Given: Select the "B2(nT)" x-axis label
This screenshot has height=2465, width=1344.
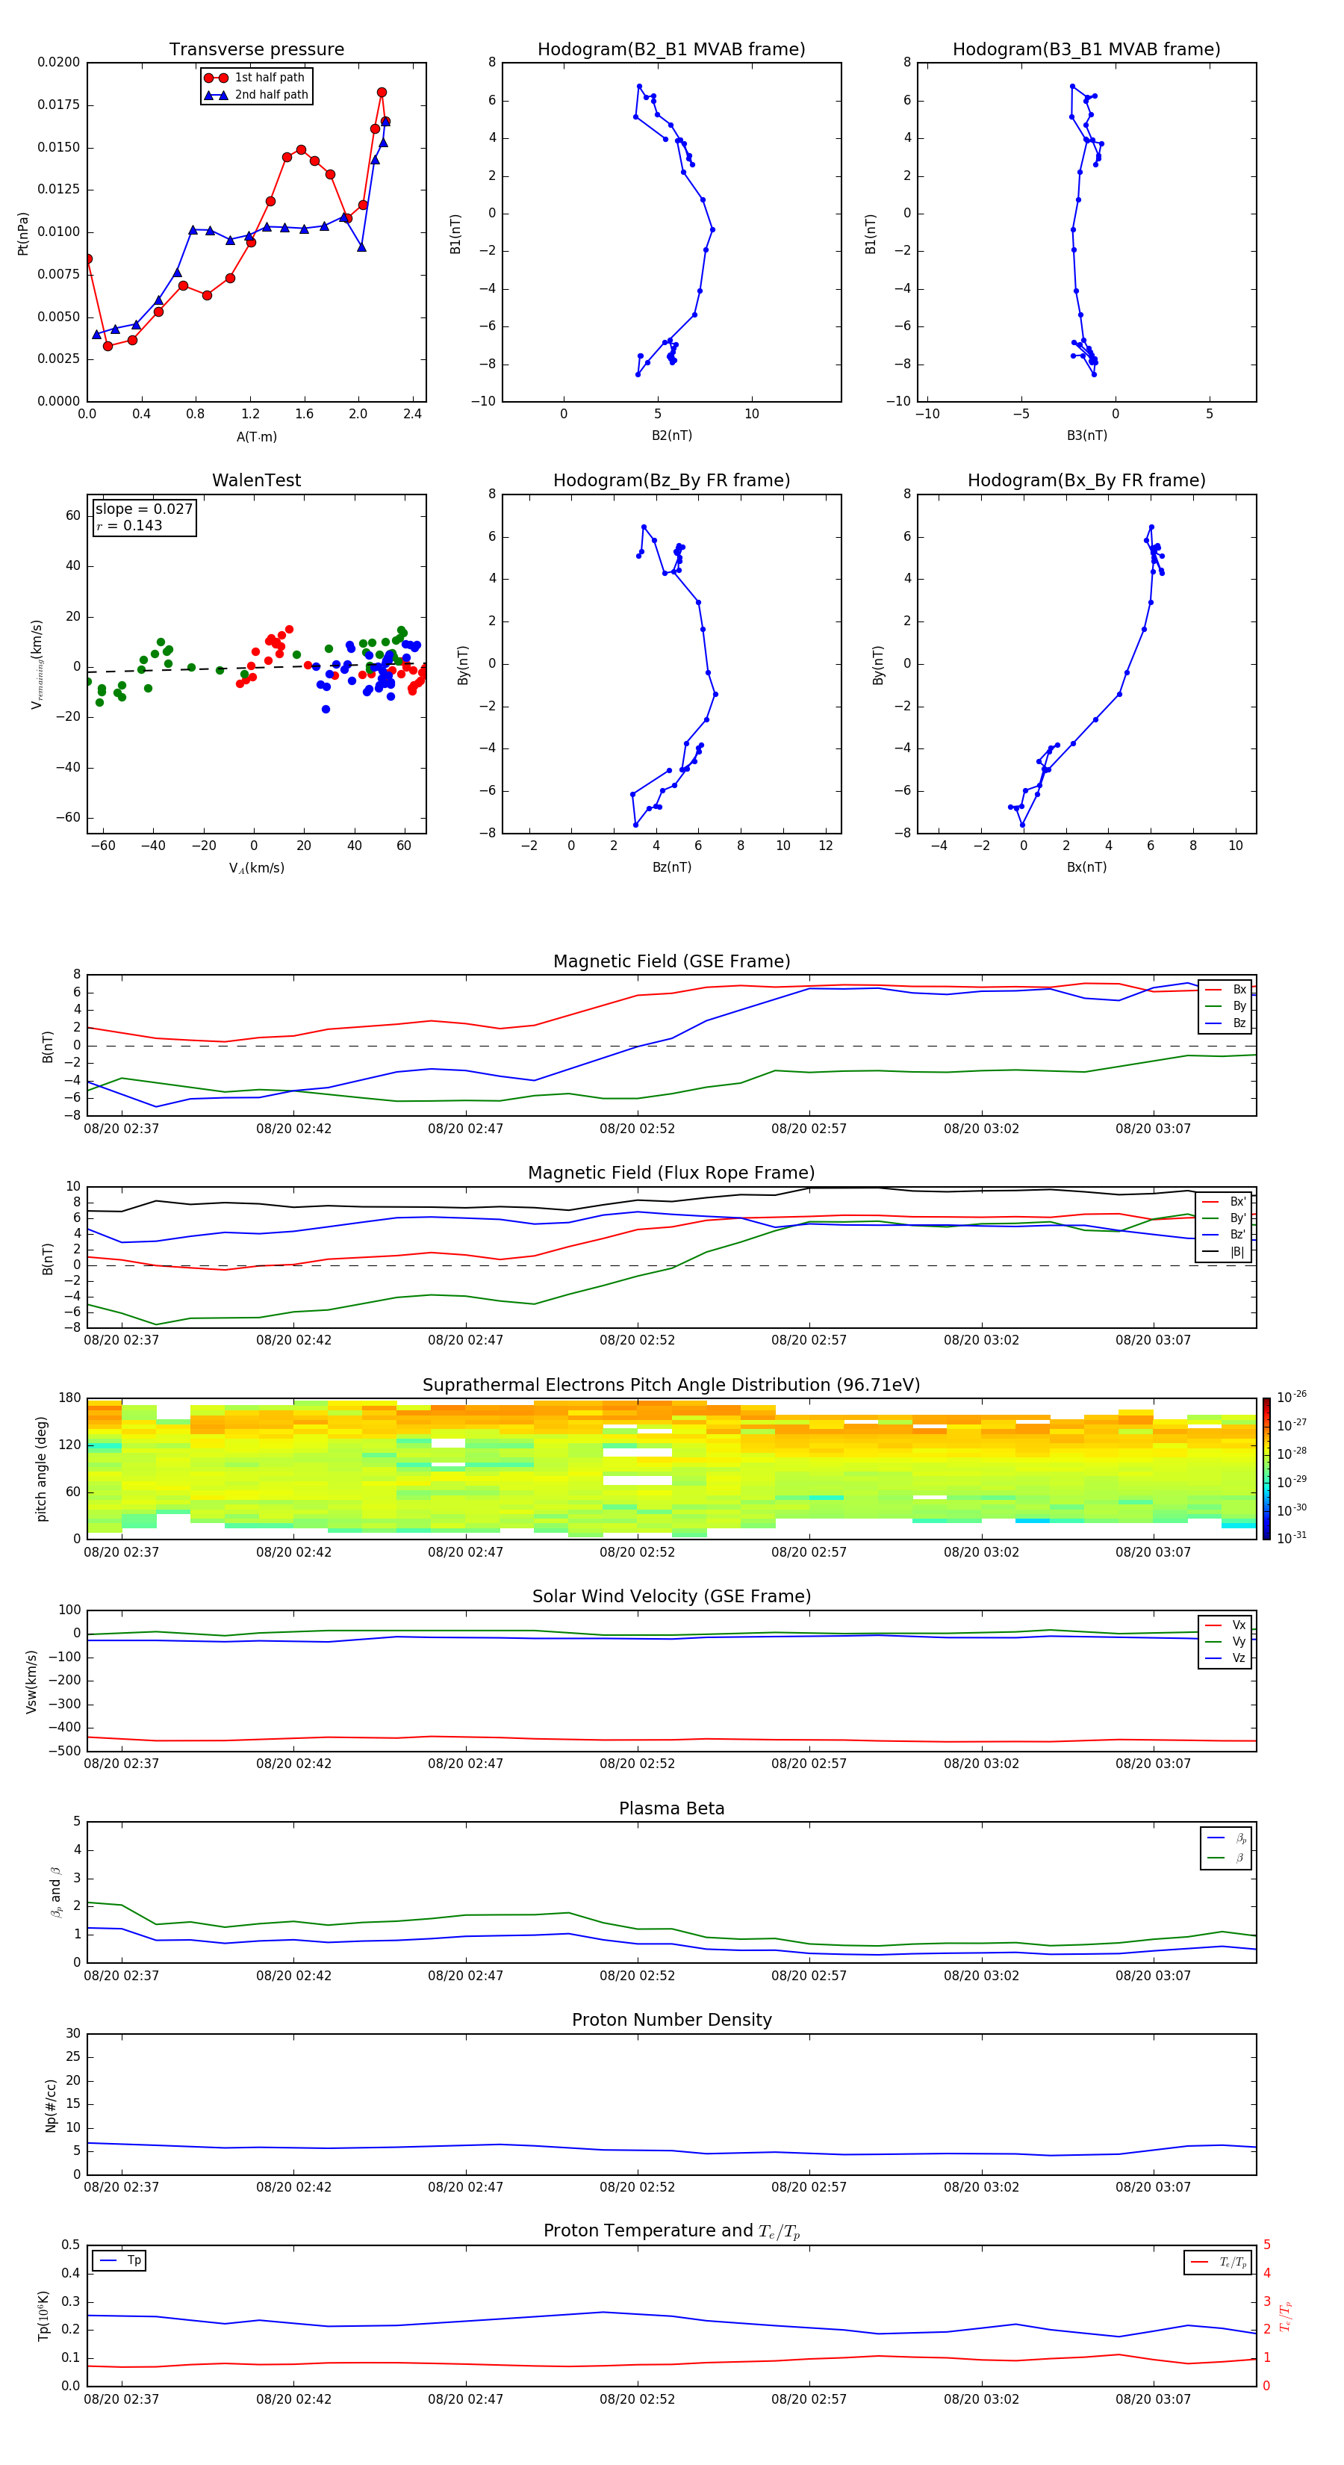Looking at the screenshot, I should 671,435.
